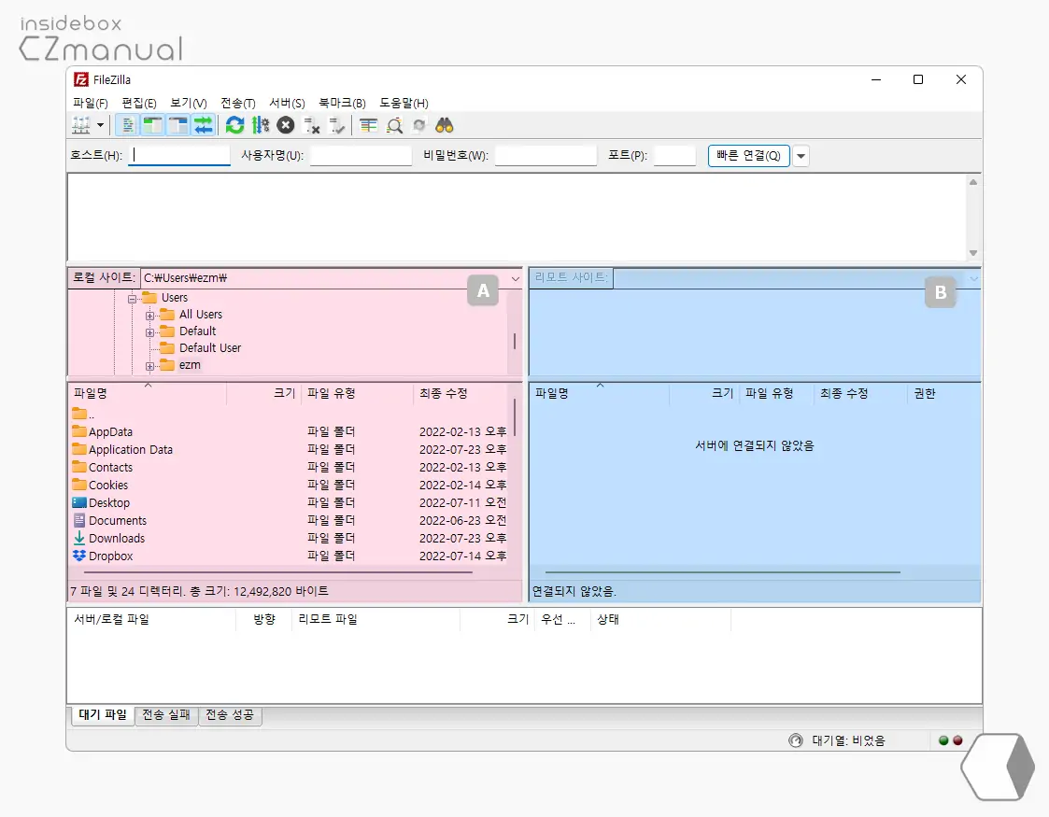Viewport: 1049px width, 817px height.
Task: Sort local files by 최종 수정 column
Action: 444,394
